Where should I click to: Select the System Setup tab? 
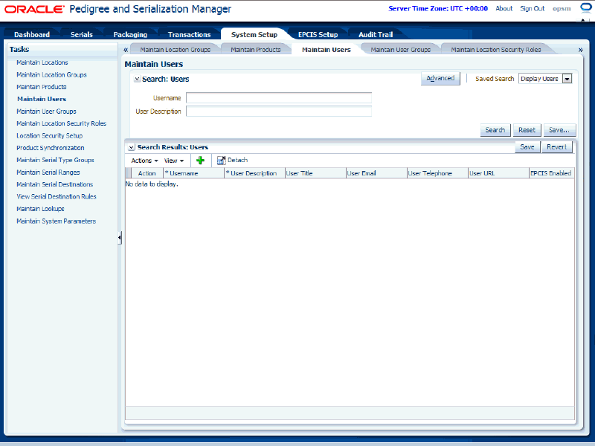[x=254, y=34]
